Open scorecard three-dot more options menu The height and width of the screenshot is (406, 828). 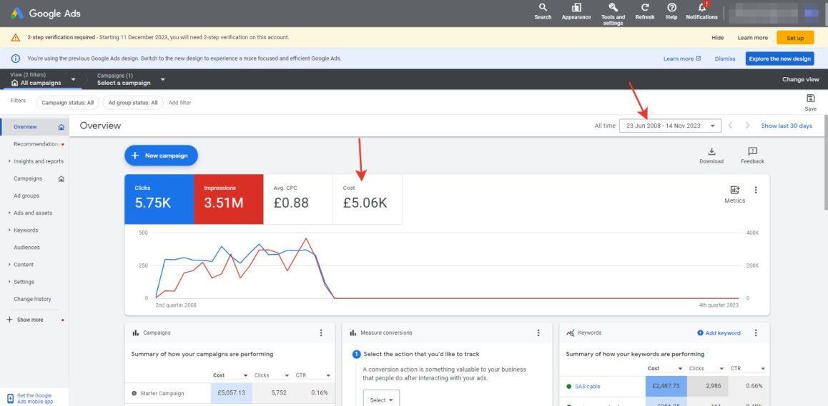756,190
